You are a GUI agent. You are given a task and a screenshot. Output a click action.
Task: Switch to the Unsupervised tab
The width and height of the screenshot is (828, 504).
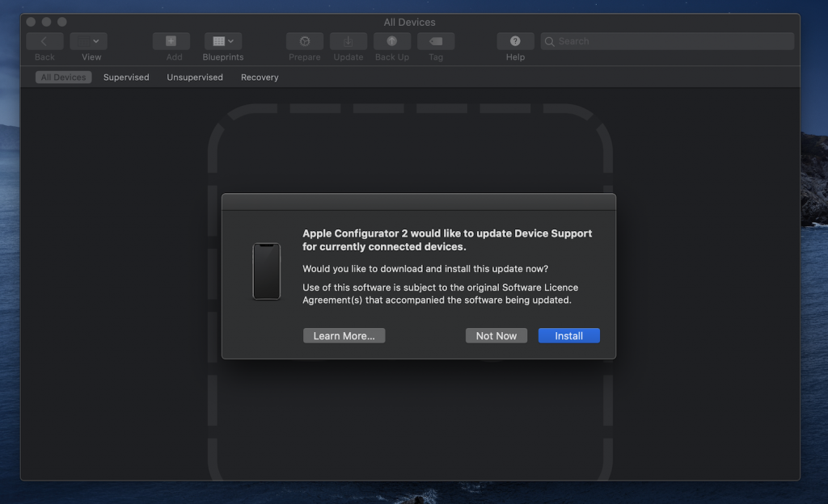(x=194, y=77)
